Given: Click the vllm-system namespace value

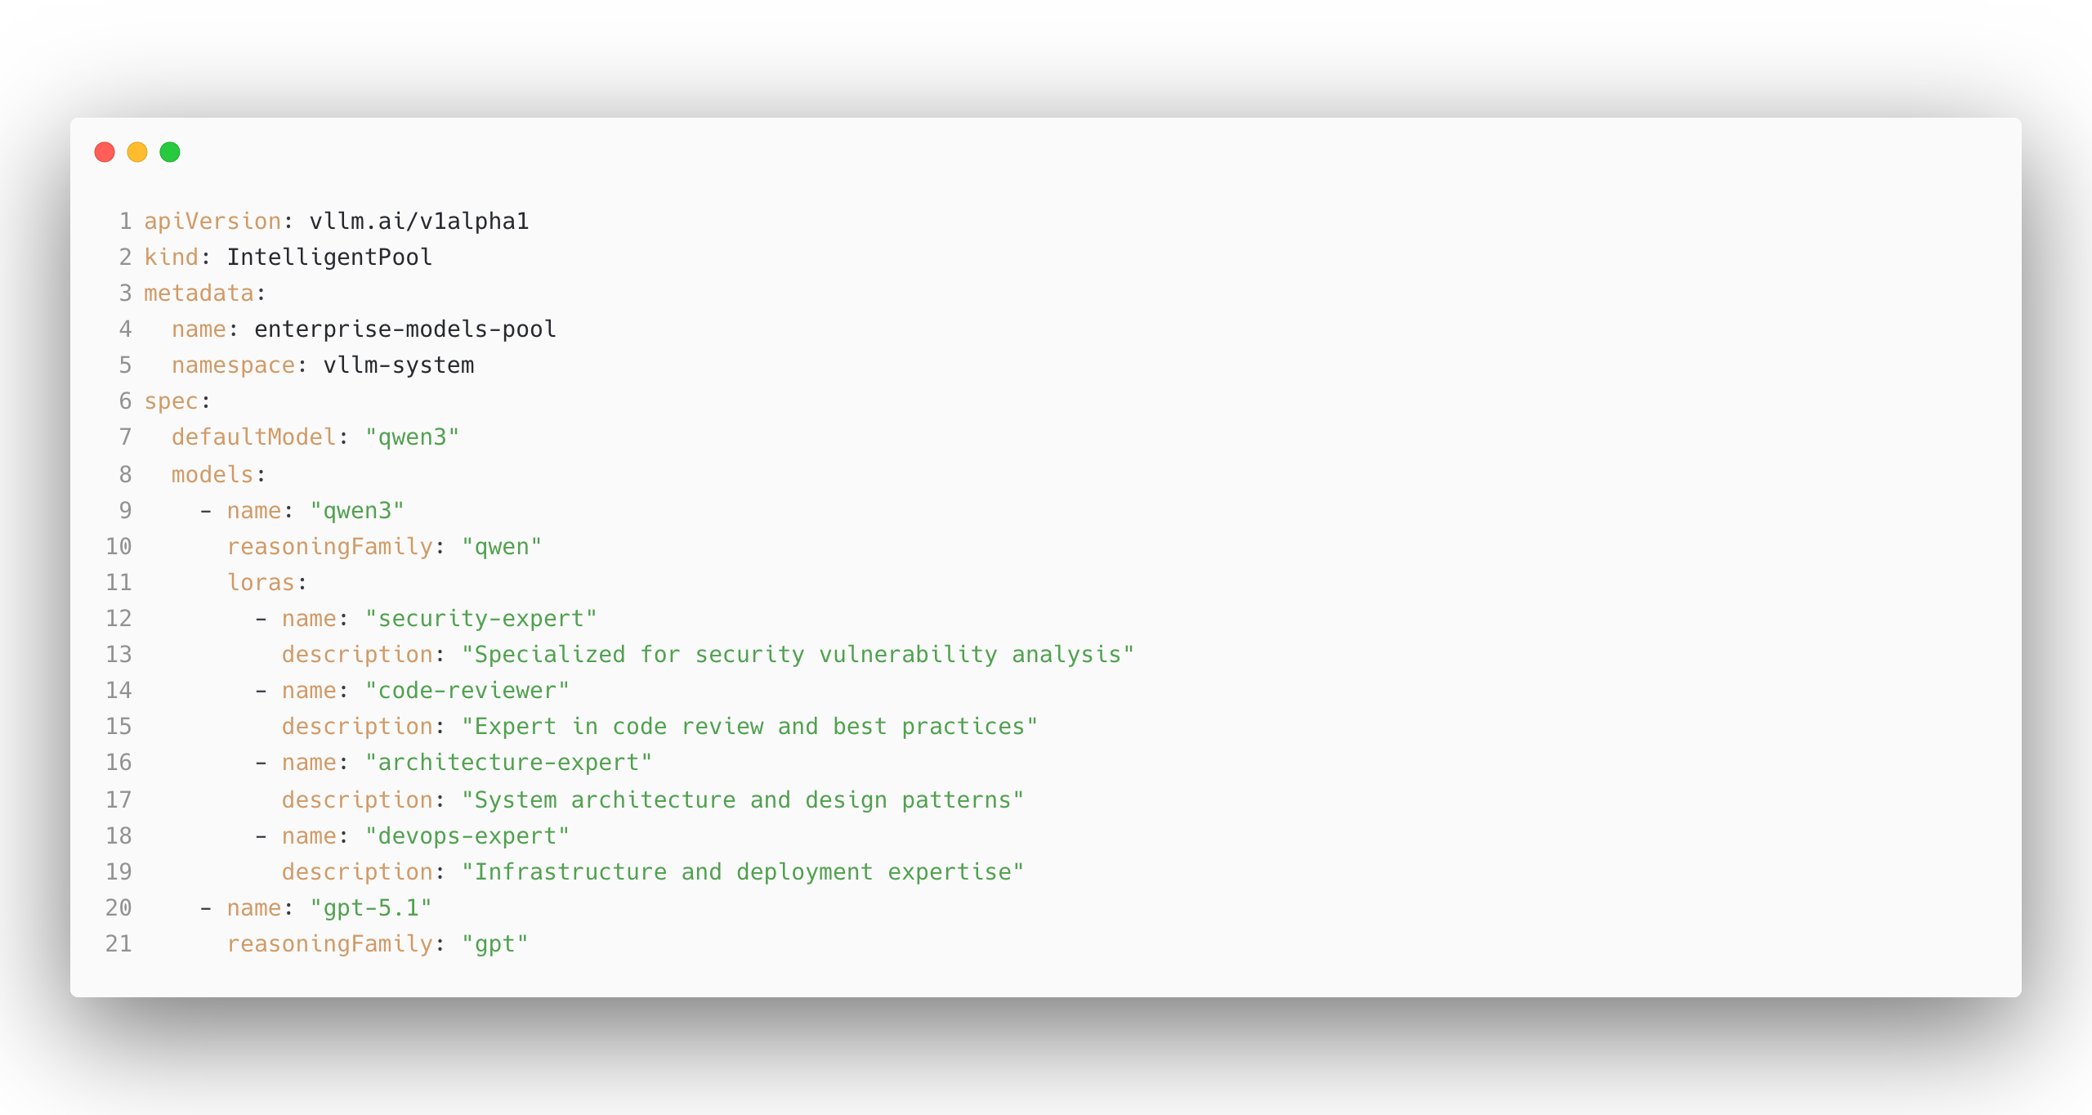Looking at the screenshot, I should click(398, 365).
